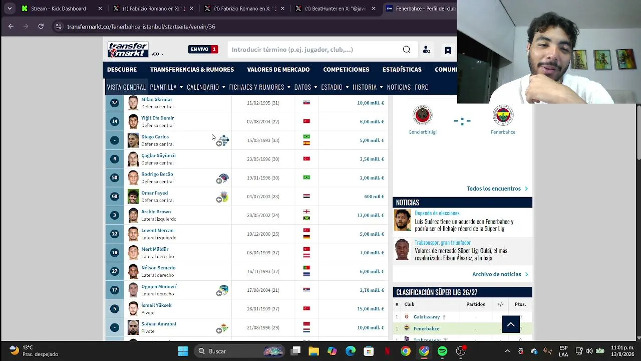Open File Explorer from the taskbar
641x361 pixels.
[313, 351]
